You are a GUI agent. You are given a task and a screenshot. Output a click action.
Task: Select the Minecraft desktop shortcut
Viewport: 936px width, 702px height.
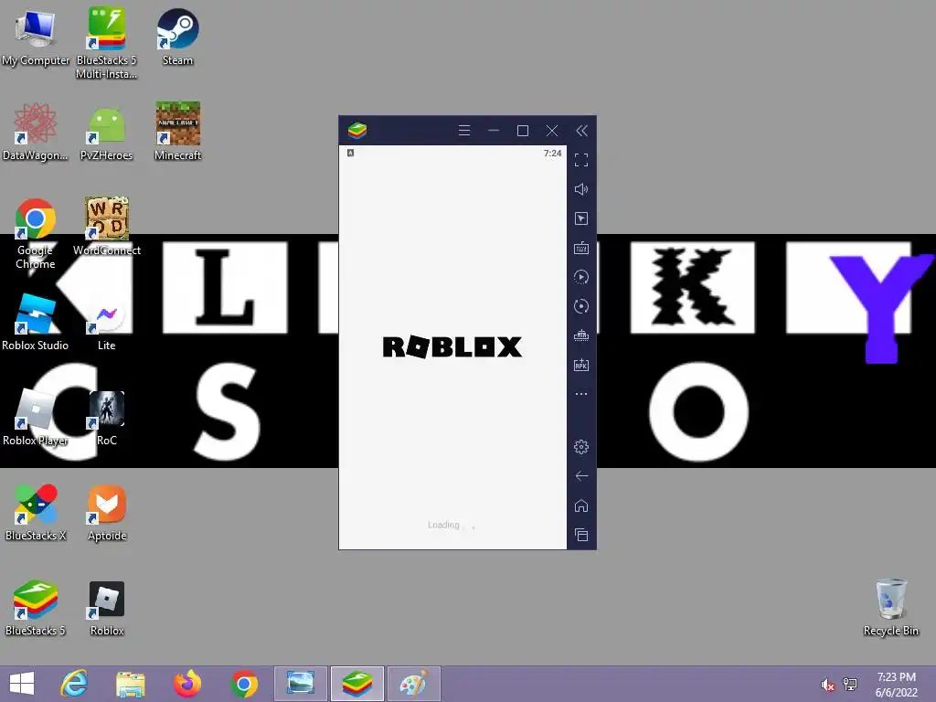178,132
